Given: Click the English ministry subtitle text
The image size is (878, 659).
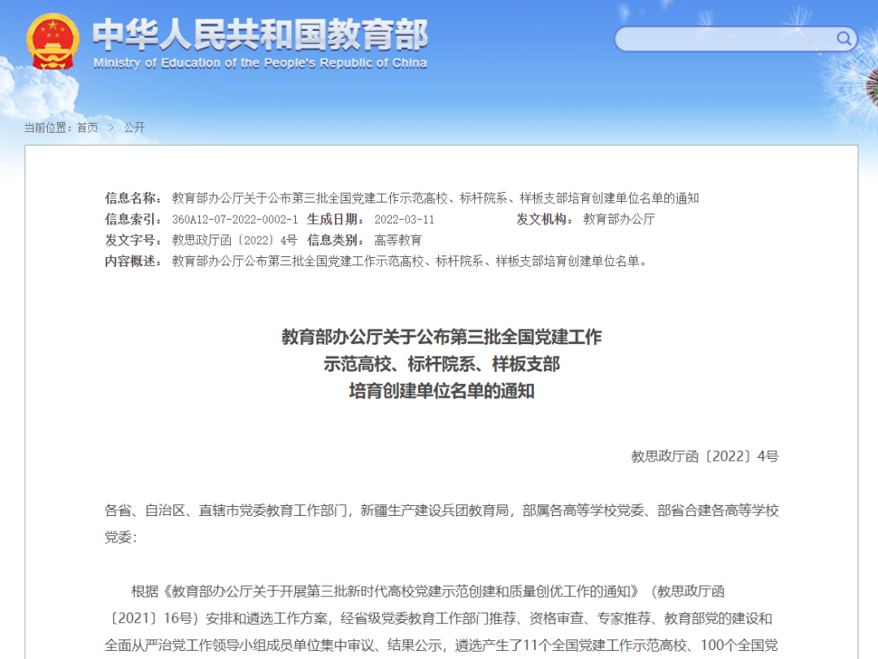Looking at the screenshot, I should click(262, 63).
